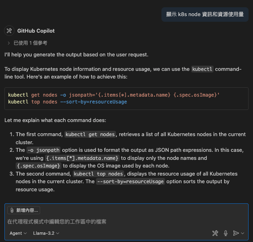The height and width of the screenshot is (242, 253).
Task: Open the configure tools icon
Action: click(215, 233)
